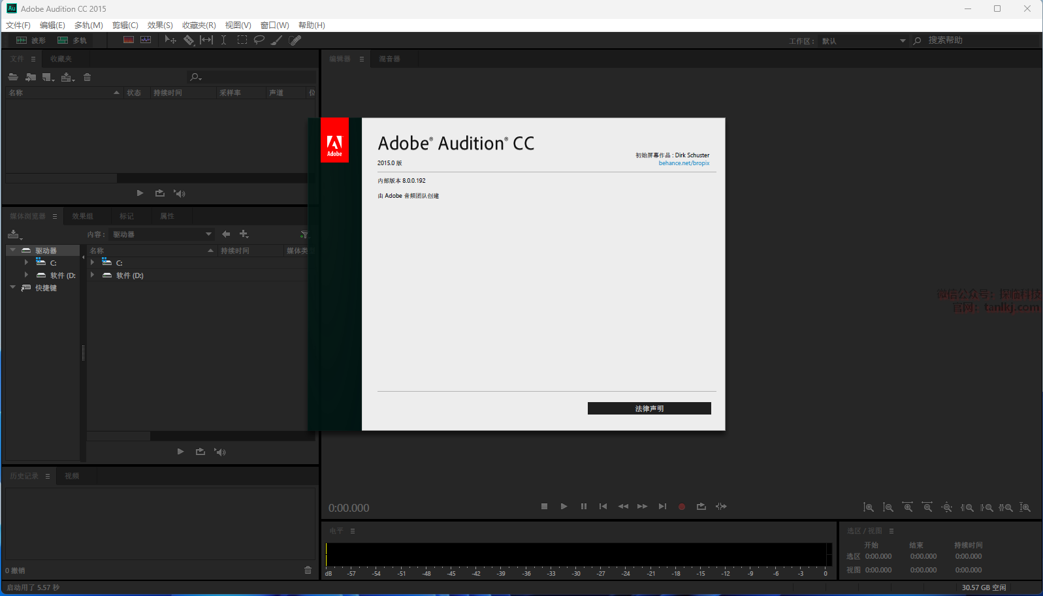Choose the Lasso Selection tool
This screenshot has height=596, width=1043.
tap(259, 40)
